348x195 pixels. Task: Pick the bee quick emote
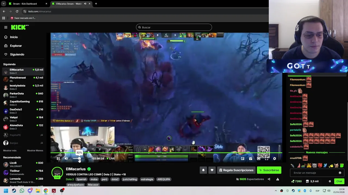point(331,166)
